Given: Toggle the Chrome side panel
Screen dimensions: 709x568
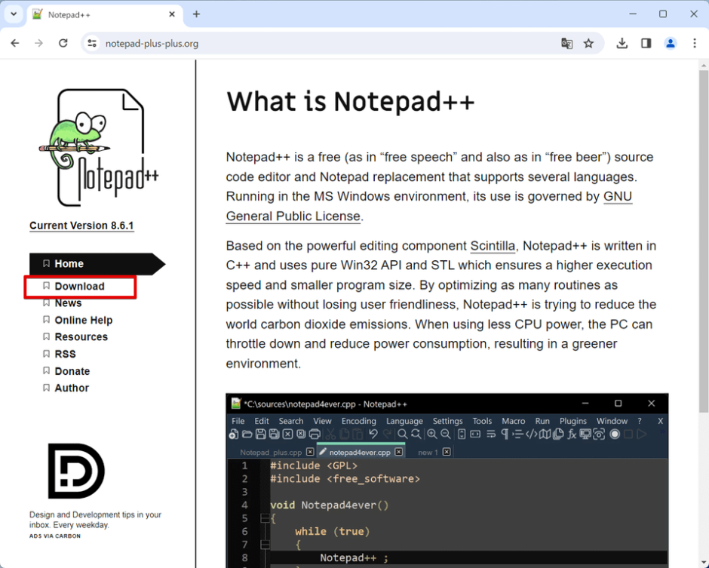Looking at the screenshot, I should coord(646,44).
